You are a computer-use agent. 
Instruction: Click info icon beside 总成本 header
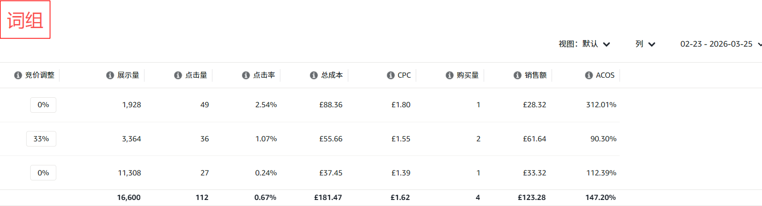point(314,75)
